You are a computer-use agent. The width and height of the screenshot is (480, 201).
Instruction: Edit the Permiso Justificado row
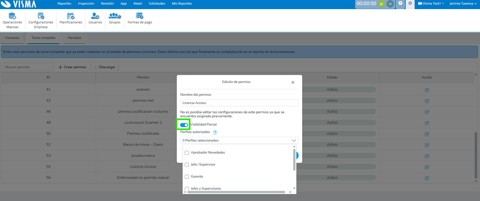pos(427,134)
